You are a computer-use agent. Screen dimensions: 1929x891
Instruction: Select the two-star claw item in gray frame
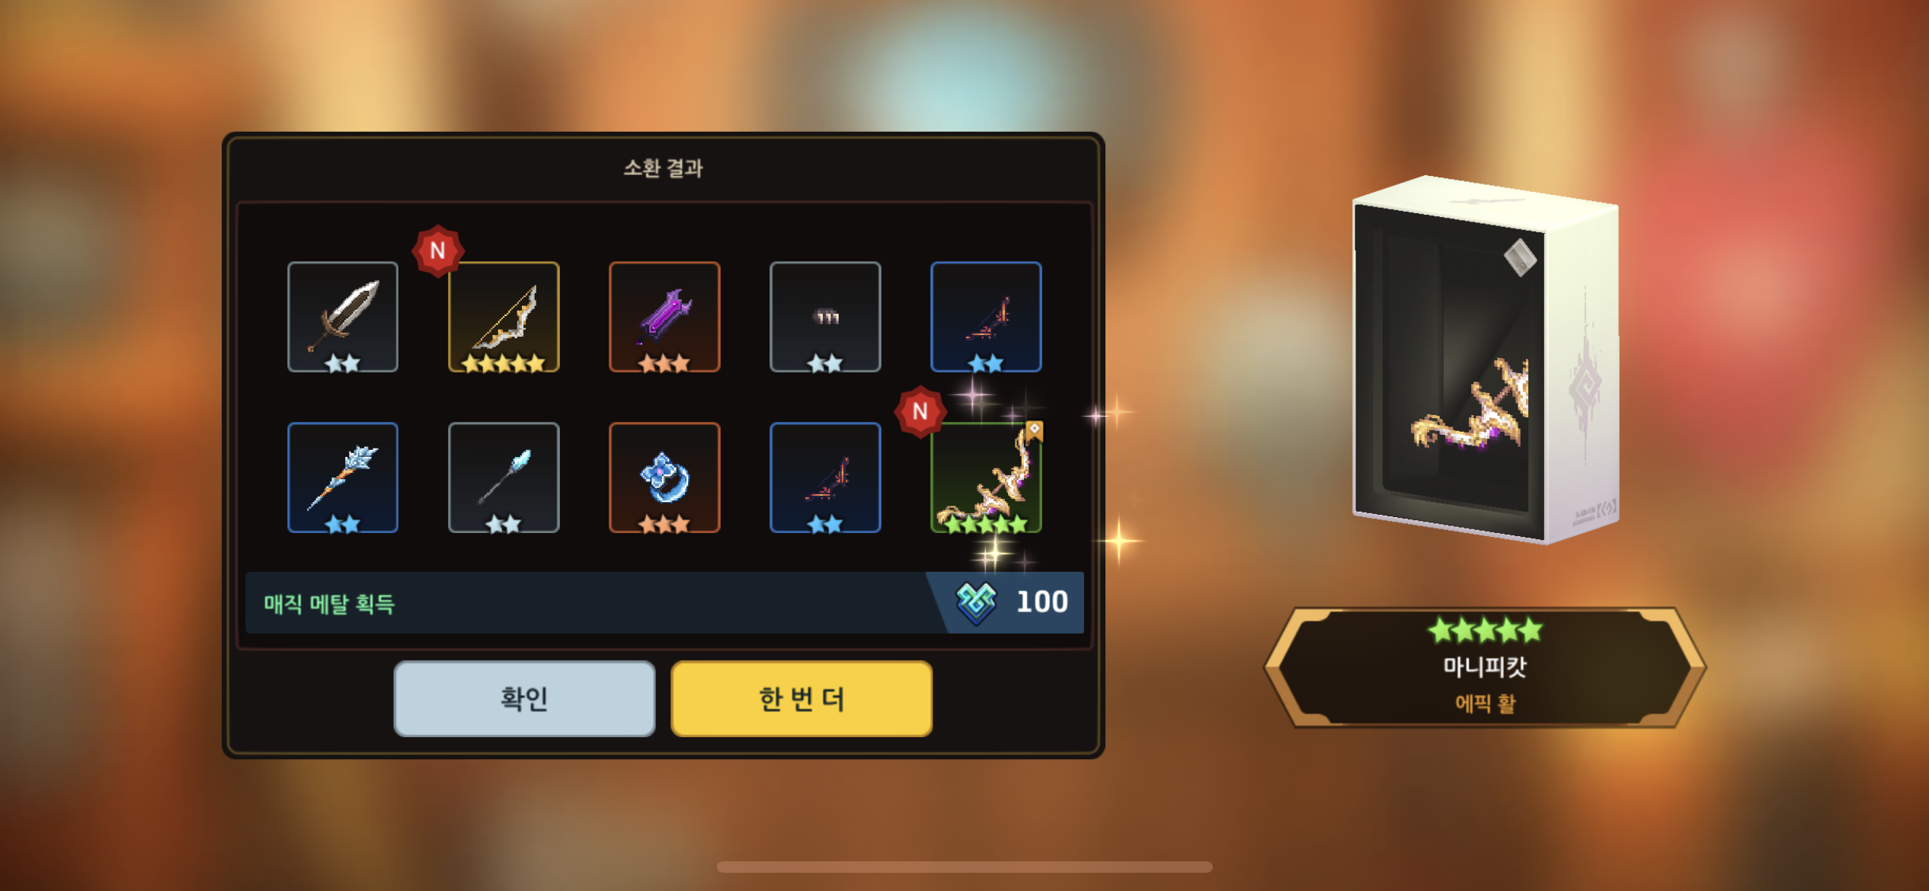tap(825, 317)
